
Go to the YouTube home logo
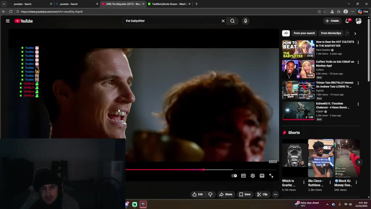click(24, 21)
